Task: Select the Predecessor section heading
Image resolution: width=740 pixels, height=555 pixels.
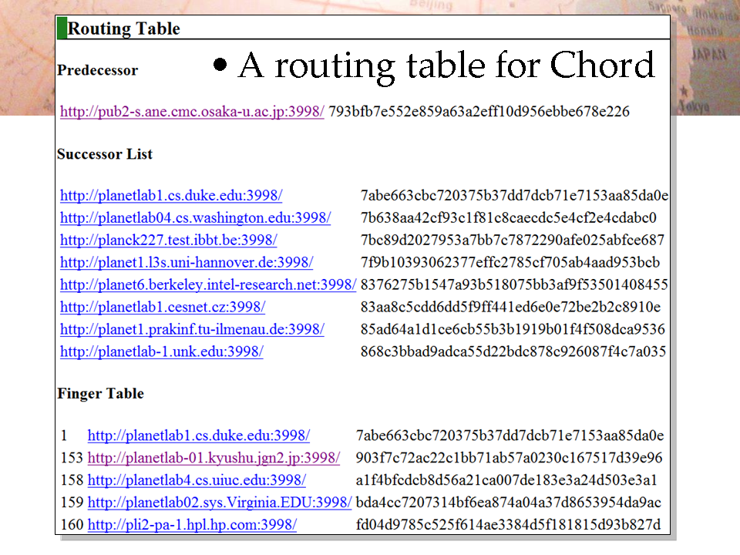Action: 98,70
